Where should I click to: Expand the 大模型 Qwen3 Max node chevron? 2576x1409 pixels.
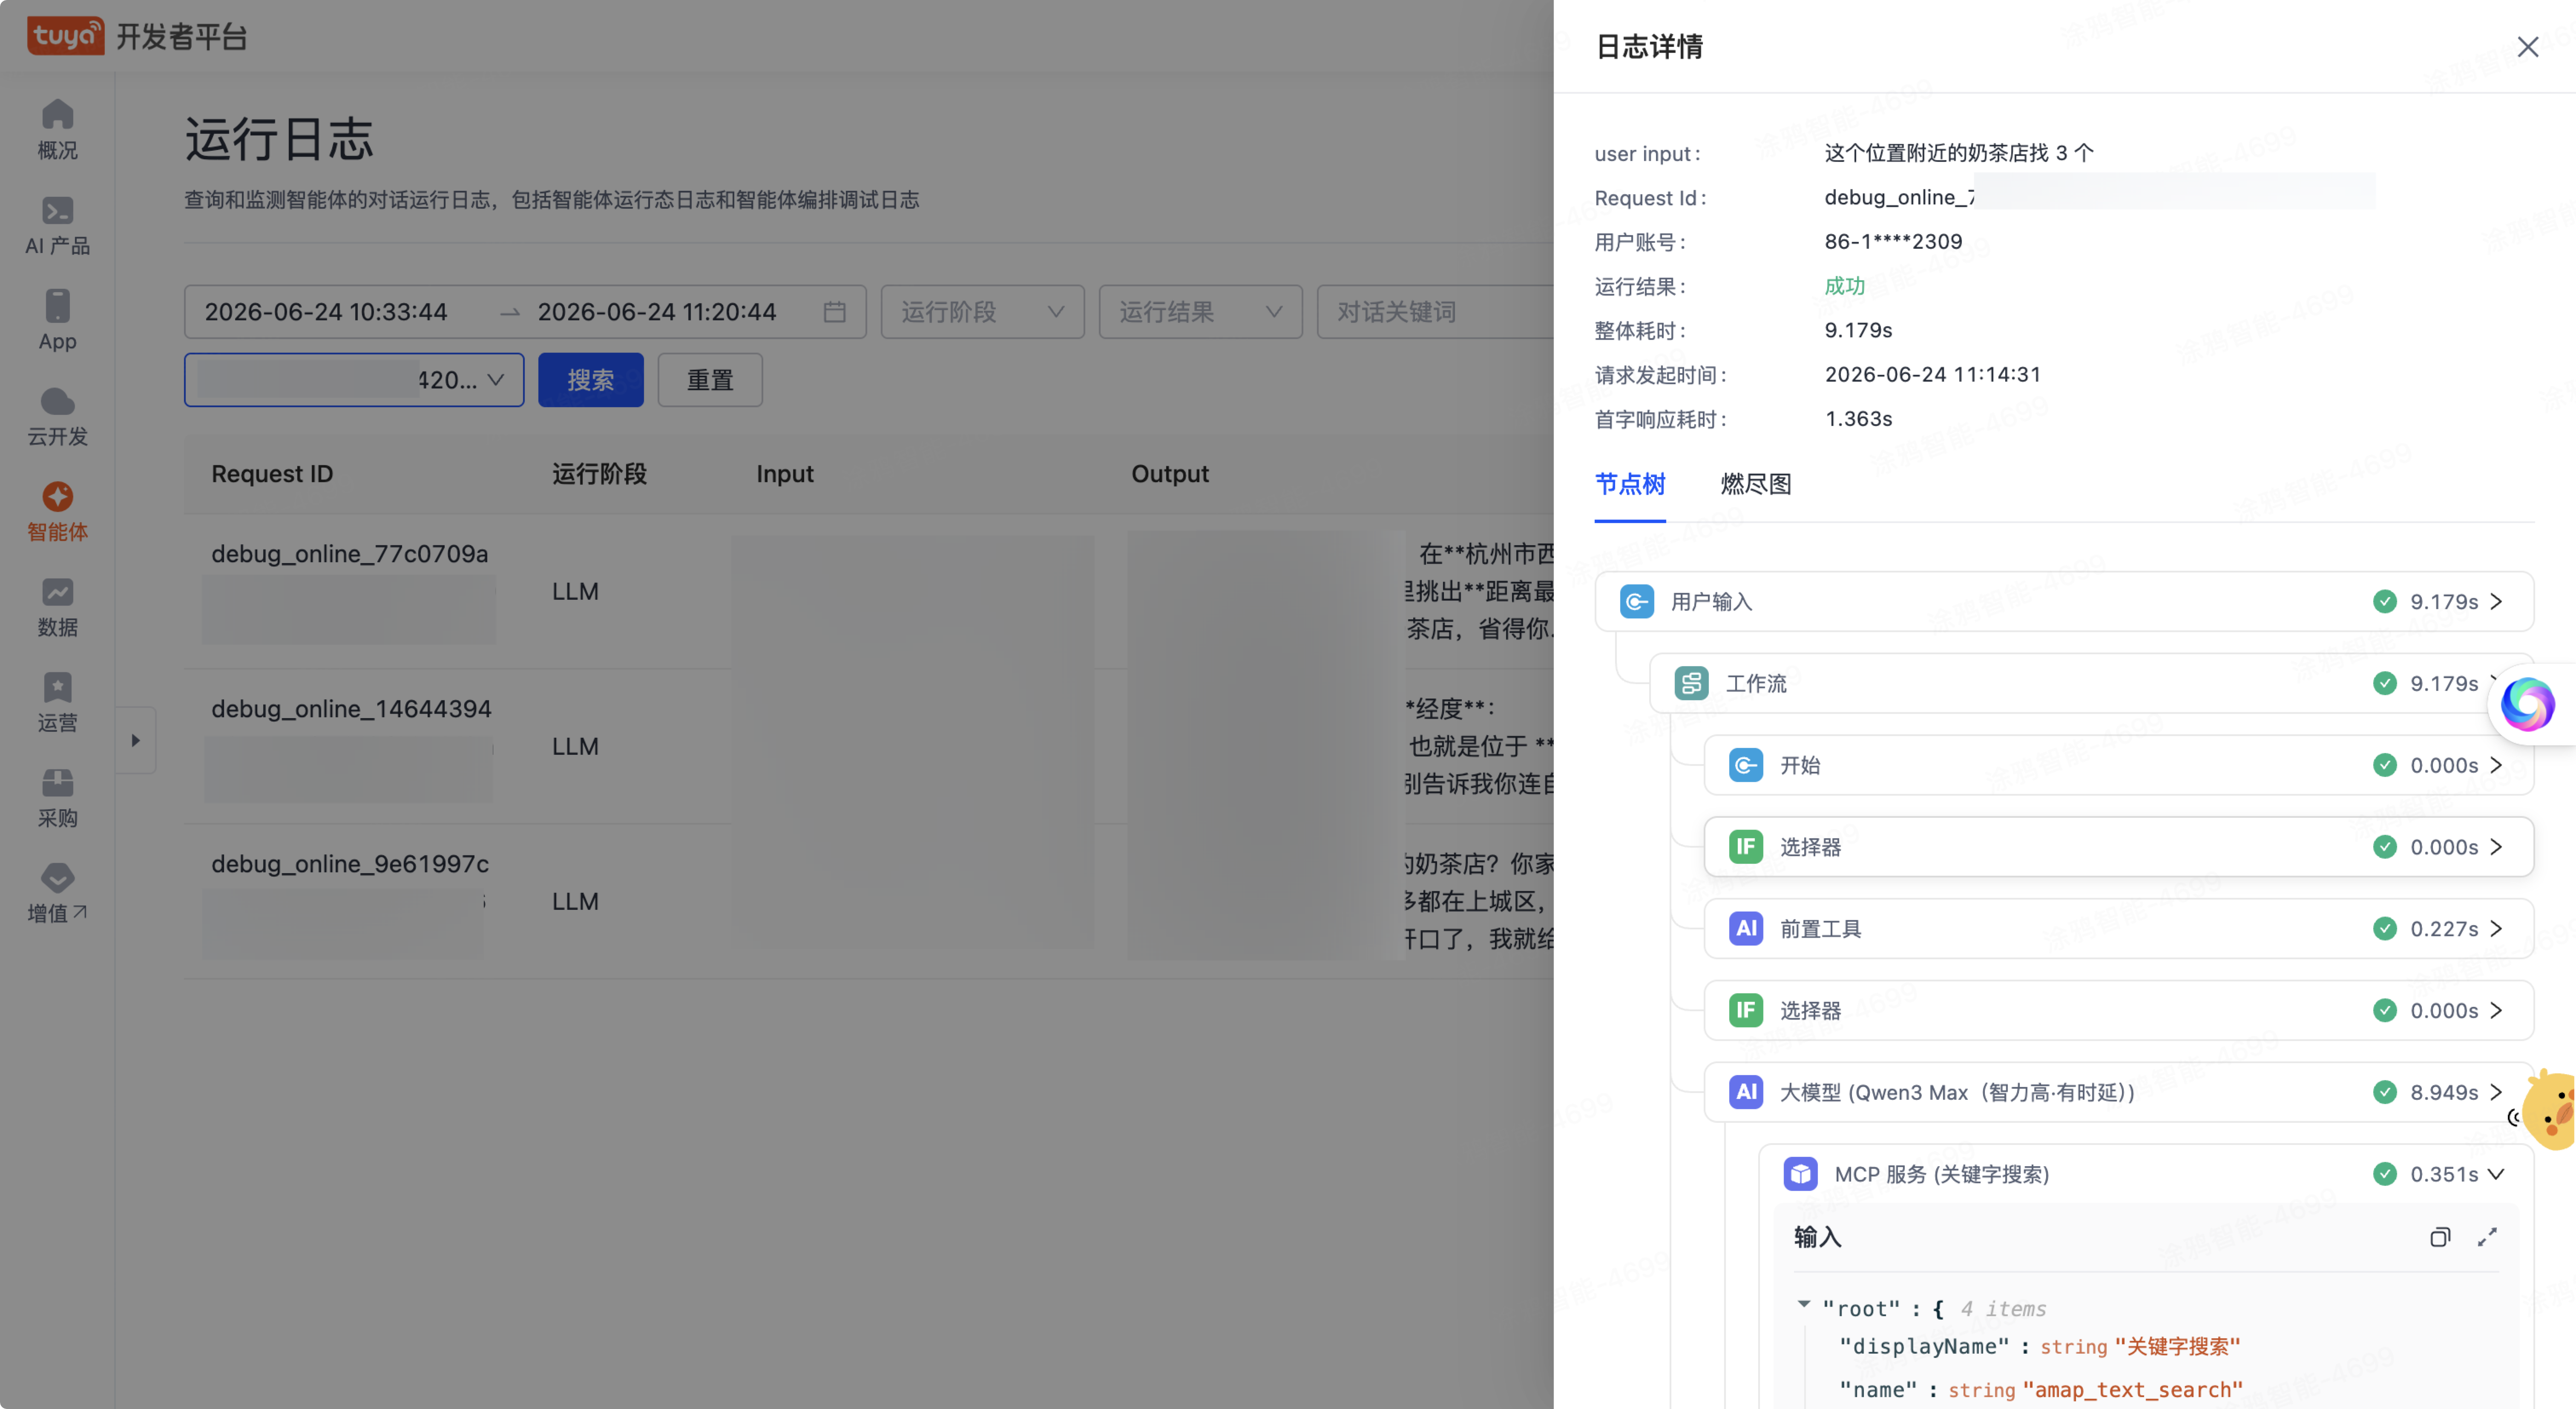[x=2496, y=1092]
